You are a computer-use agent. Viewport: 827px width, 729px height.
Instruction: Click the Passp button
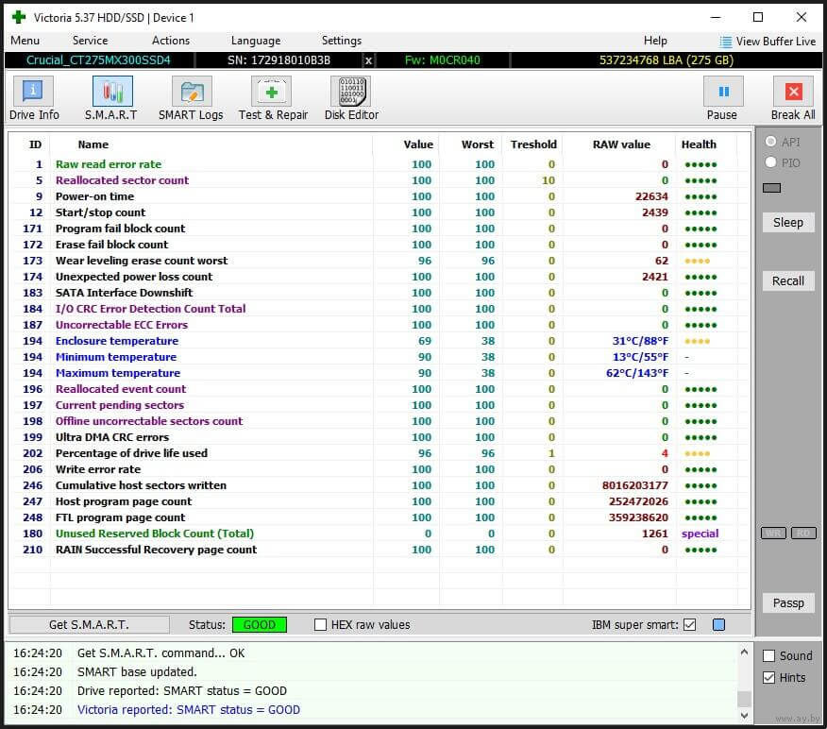pyautogui.click(x=787, y=603)
